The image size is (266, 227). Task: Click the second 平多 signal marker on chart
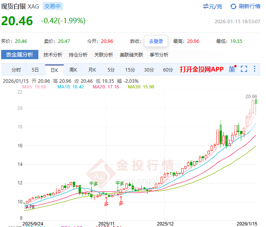click(x=120, y=184)
